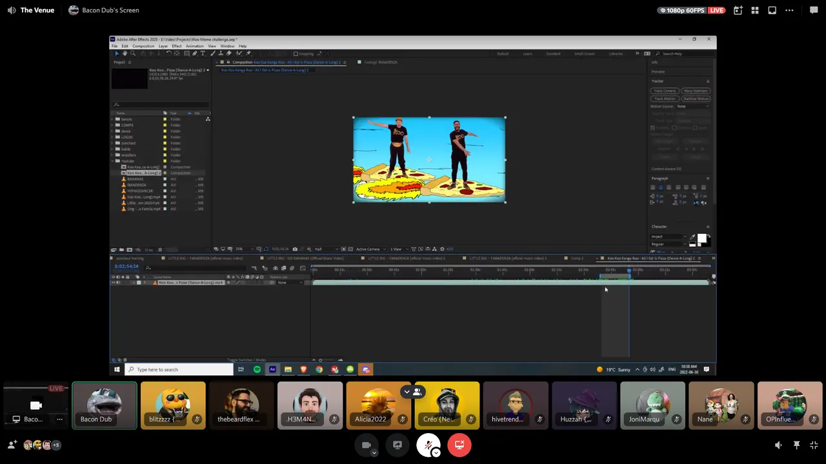The image size is (826, 464).
Task: Open the Project panel menu icon
Action: tap(130, 62)
